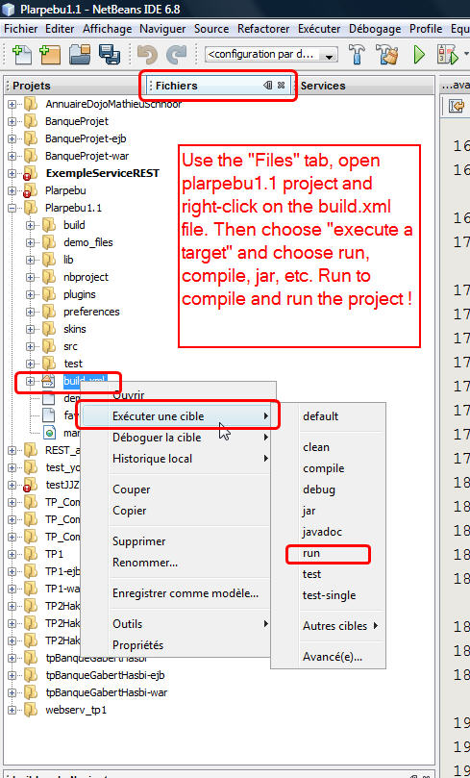Select the test folder in Plarpebu1.1
Screen dimensions: 470x778
pos(73,364)
